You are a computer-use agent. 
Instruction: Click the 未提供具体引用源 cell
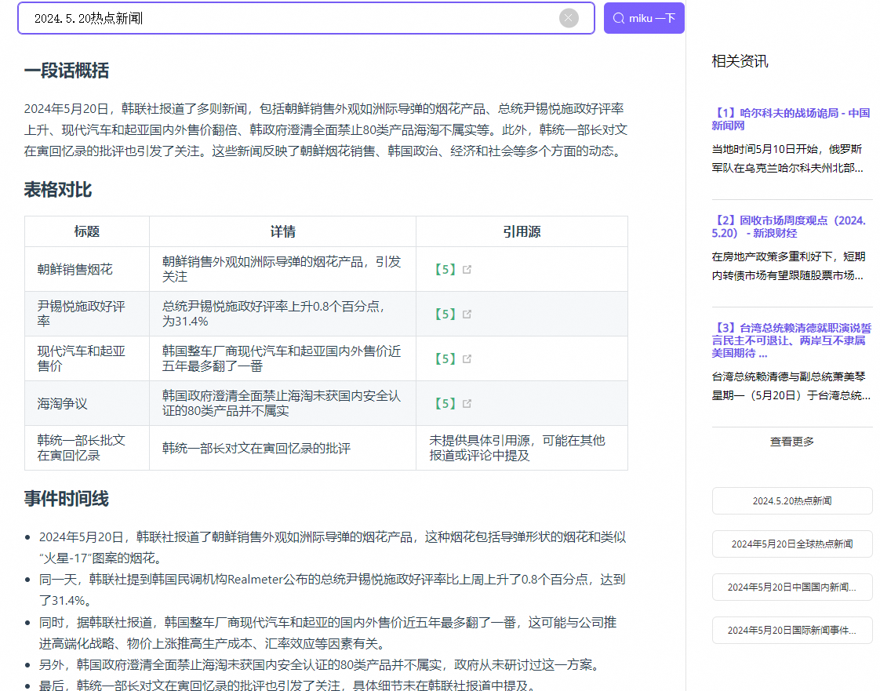coord(522,448)
